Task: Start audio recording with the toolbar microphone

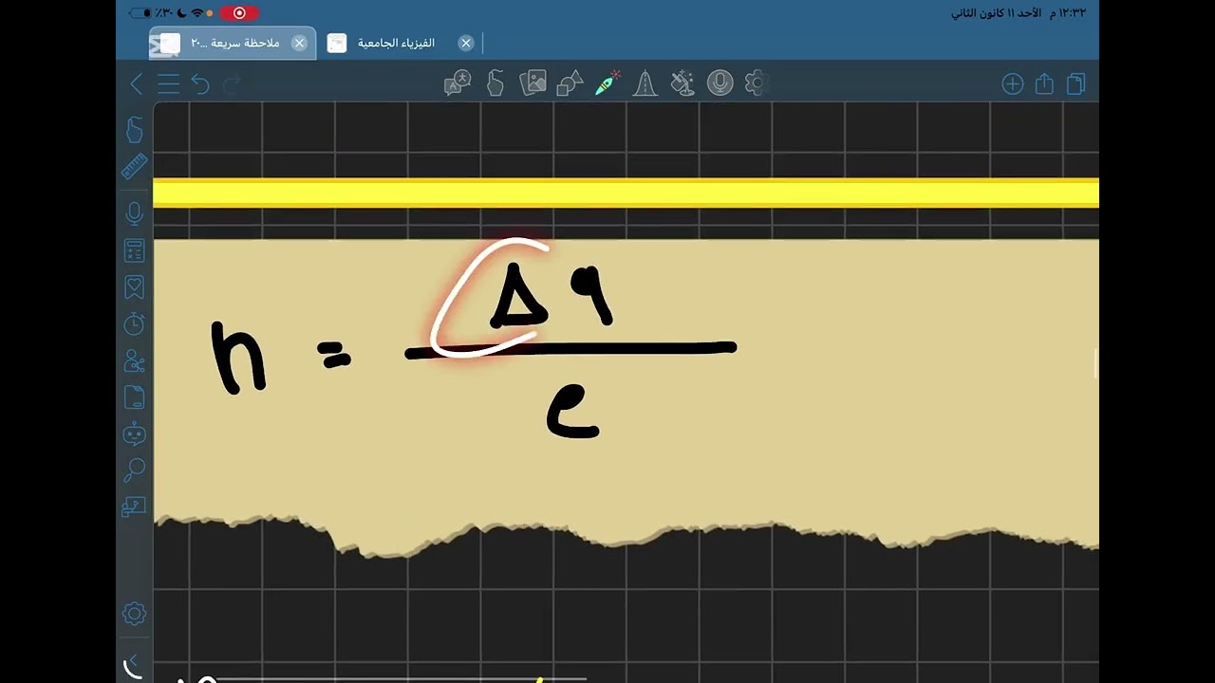Action: [x=720, y=83]
